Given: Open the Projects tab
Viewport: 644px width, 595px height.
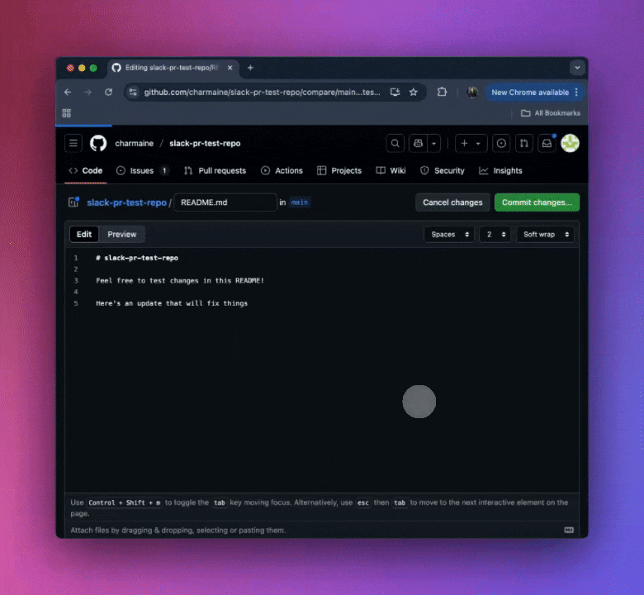Looking at the screenshot, I should pos(339,170).
